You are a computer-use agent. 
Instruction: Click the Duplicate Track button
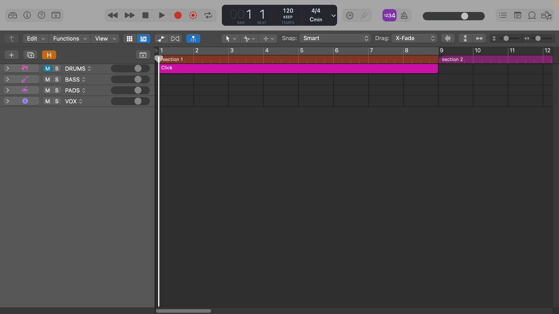pos(30,55)
